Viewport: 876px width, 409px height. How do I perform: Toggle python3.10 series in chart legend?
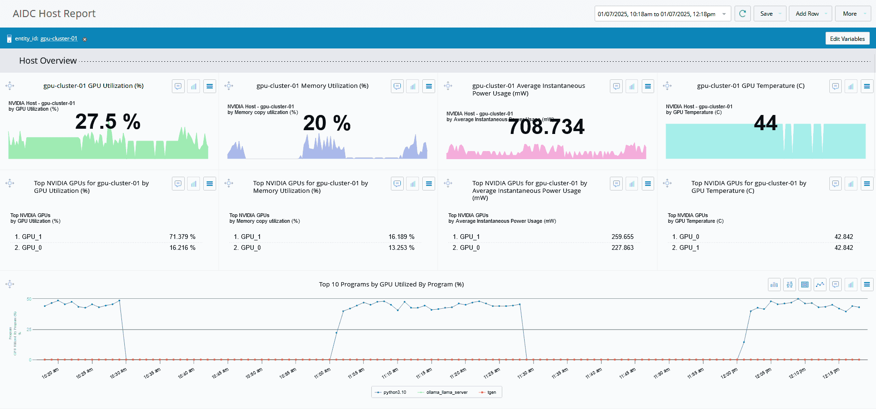[x=391, y=392]
